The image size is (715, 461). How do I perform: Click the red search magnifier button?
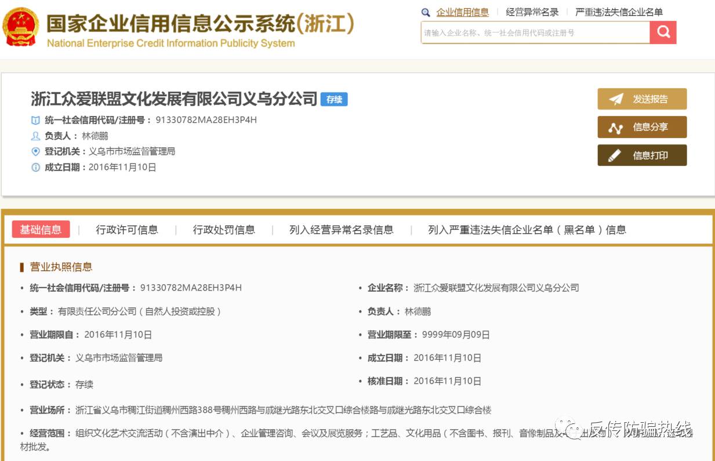pos(663,32)
